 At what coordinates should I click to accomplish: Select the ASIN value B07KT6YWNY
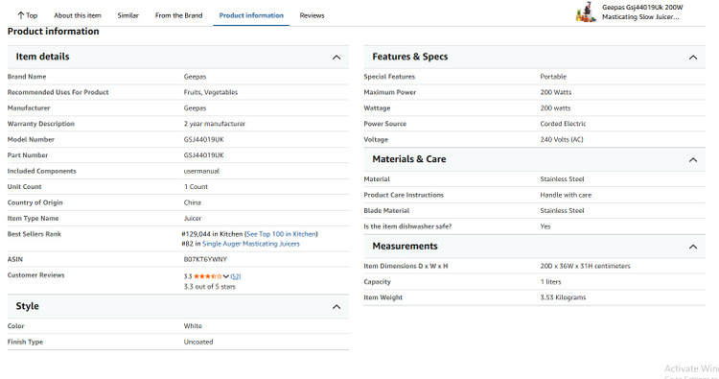[205, 259]
